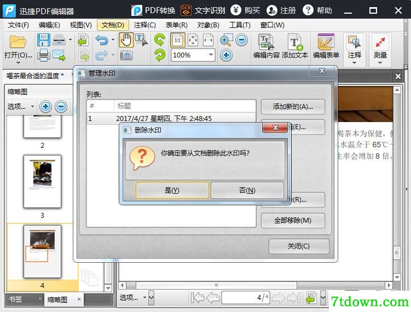Click the Snapshot camera icon
The image size is (411, 312).
coord(126,55)
